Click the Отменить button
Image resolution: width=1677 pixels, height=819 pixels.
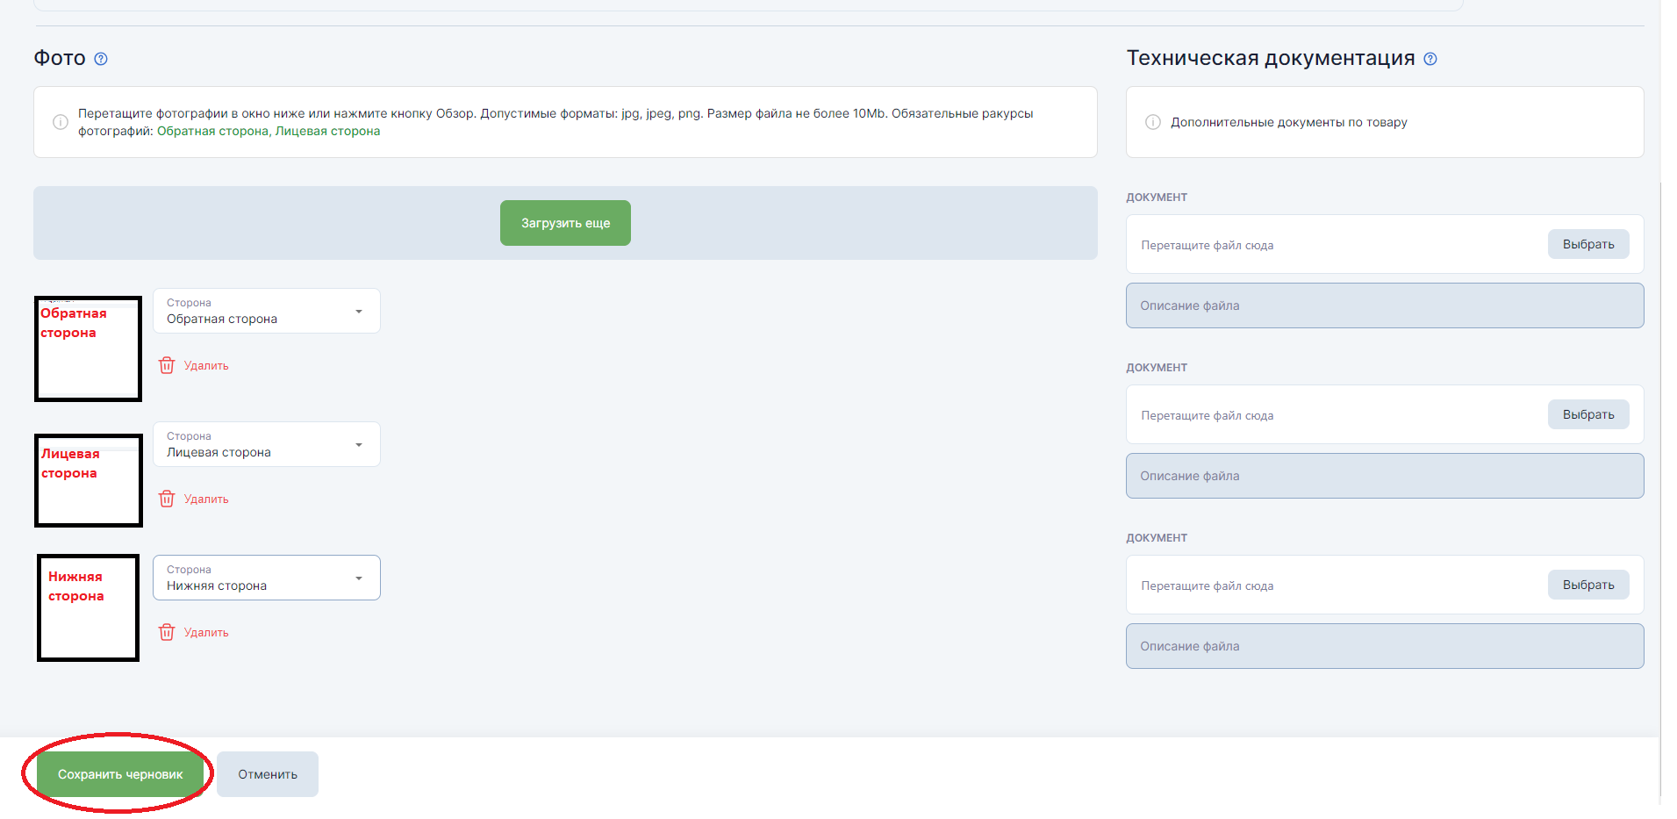pyautogui.click(x=268, y=774)
